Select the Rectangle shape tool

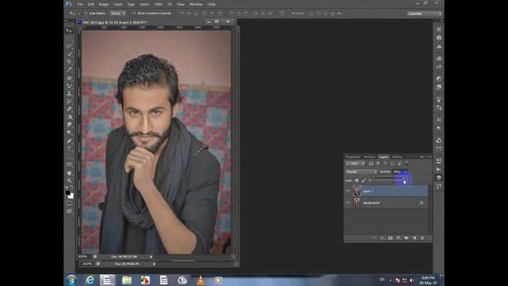pos(69,164)
